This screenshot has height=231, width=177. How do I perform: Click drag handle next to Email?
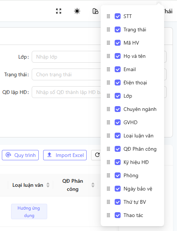(108, 69)
